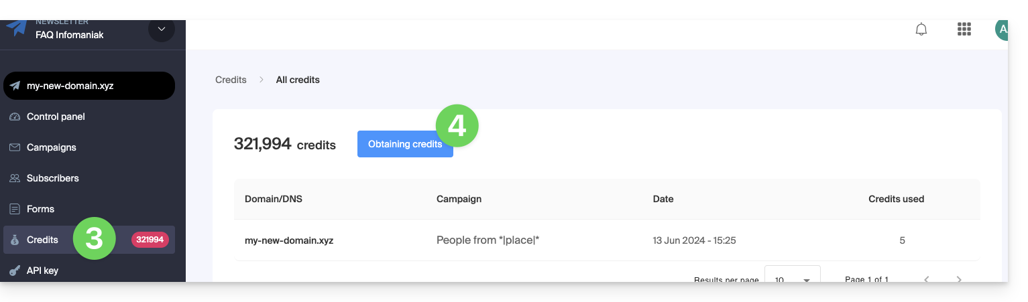1028x302 pixels.
Task: Open the Campaigns menu item
Action: [x=51, y=147]
